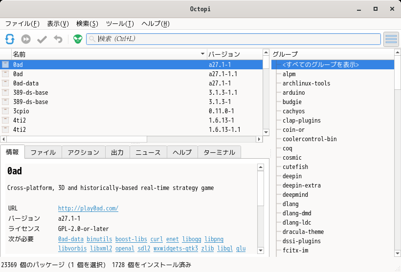This screenshot has width=401, height=272.
Task: Select the cachyos group
Action: tap(293, 111)
